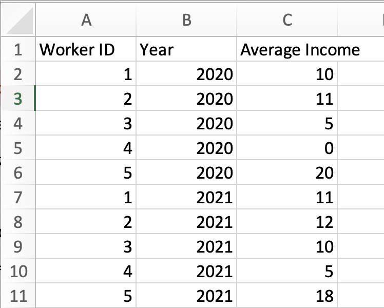Select the row 1 header
The height and width of the screenshot is (308, 384).
point(18,50)
